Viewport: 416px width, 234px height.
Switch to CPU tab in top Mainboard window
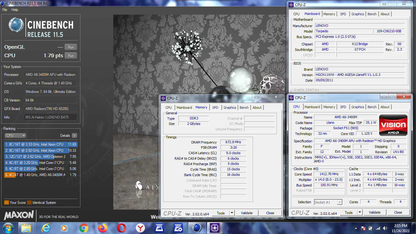(296, 14)
